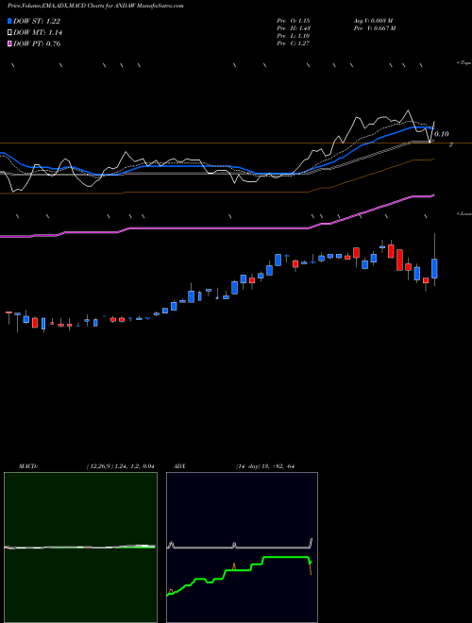The image size is (472, 623).
Task: Click the '0.10' label beside the price line
Action: point(442,134)
